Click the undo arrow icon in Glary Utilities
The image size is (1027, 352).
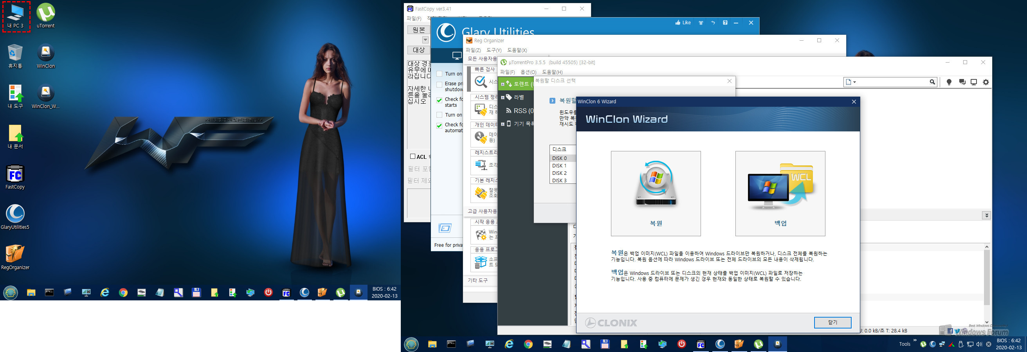click(x=713, y=23)
